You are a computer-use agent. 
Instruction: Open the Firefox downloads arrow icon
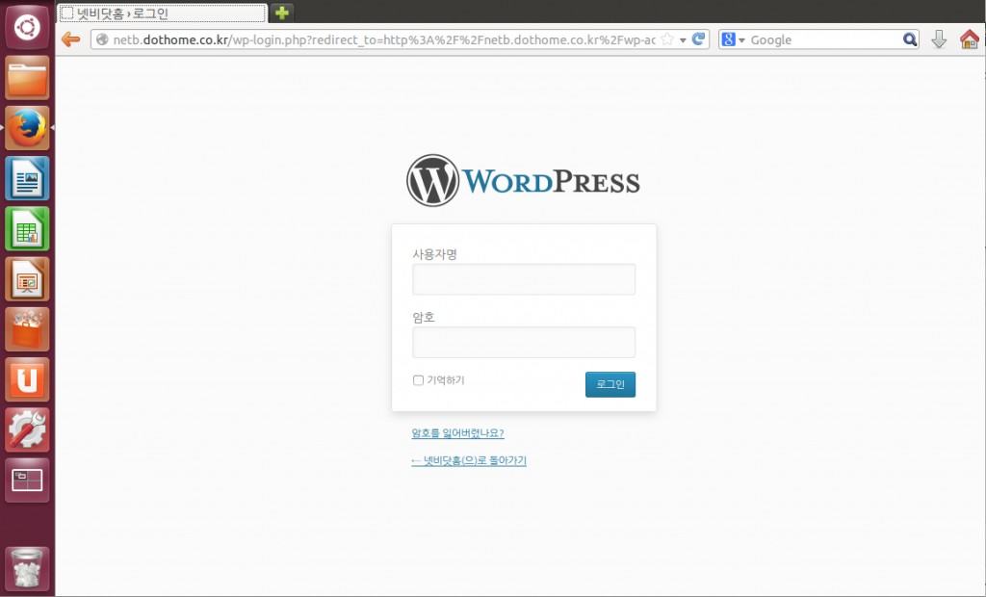pos(939,39)
